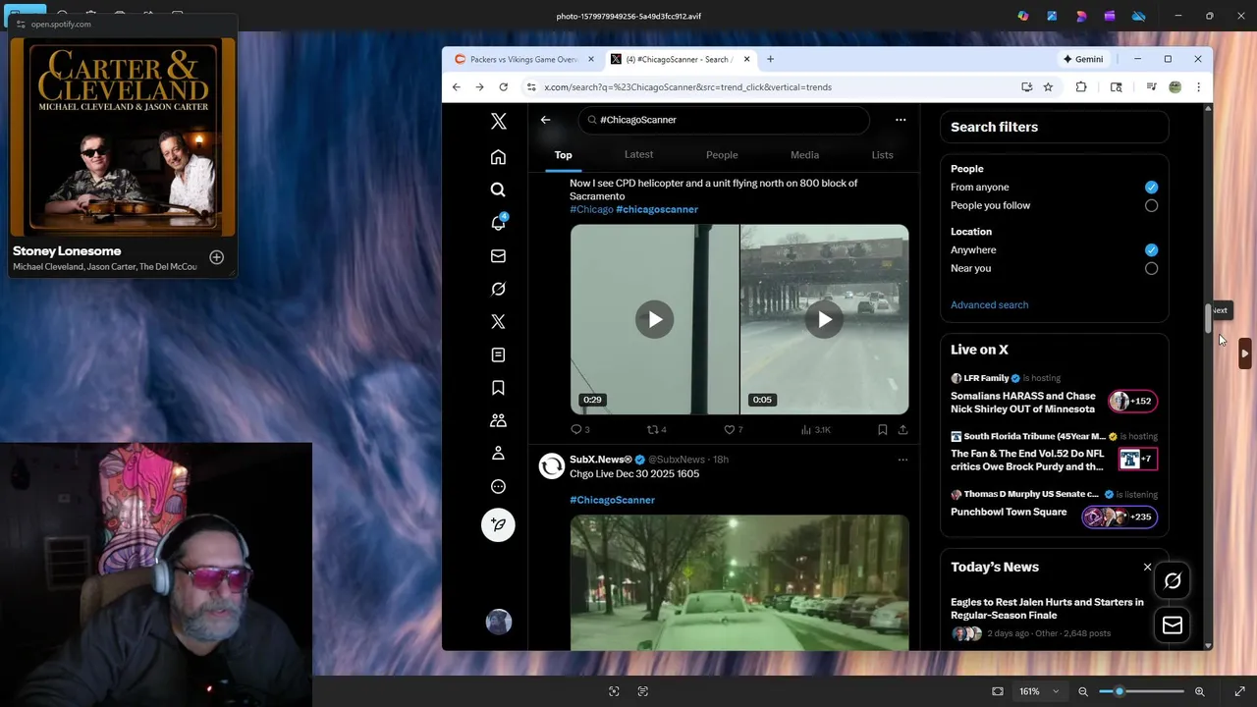This screenshot has width=1257, height=707.
Task: Close the Today's News panel
Action: [1147, 567]
